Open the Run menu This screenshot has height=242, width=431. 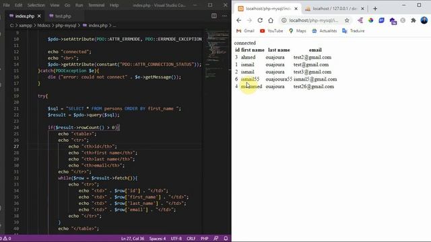tap(79, 5)
